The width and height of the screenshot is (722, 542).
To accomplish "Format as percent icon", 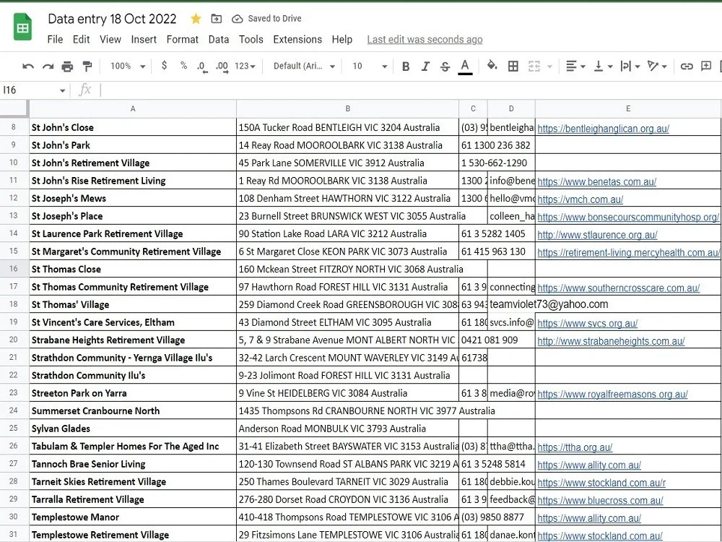I will click(183, 66).
